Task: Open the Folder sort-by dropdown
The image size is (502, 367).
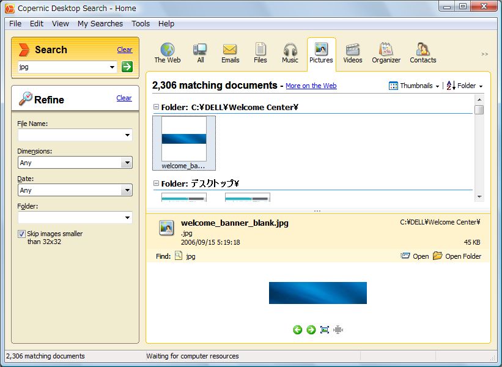Action: pos(481,86)
